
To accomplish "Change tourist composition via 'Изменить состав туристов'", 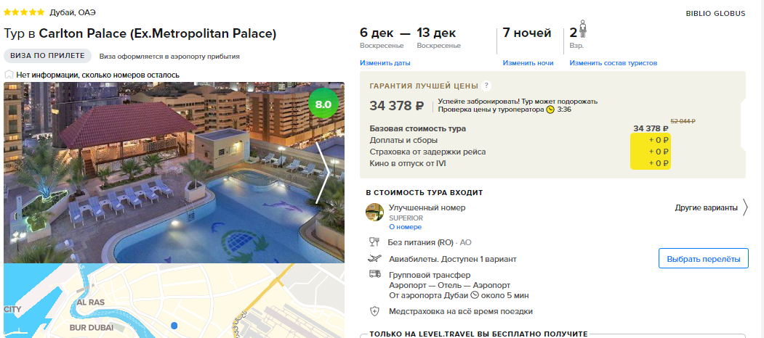I will tap(614, 62).
